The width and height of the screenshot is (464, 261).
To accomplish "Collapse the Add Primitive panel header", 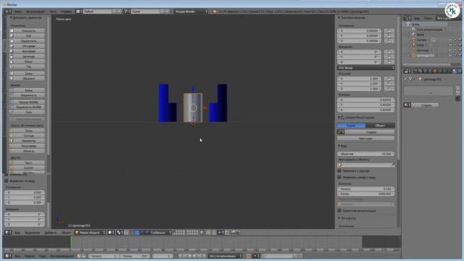I will pos(26,17).
